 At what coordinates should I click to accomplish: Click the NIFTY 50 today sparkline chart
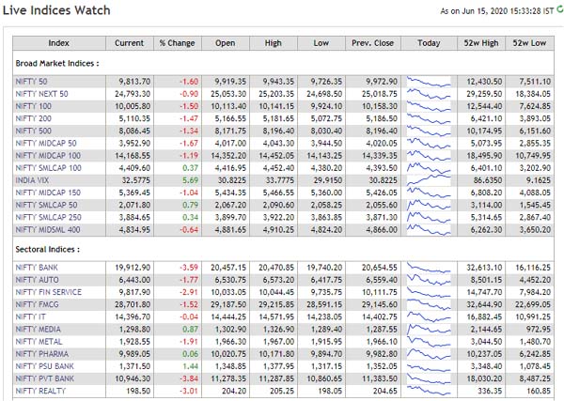429,82
